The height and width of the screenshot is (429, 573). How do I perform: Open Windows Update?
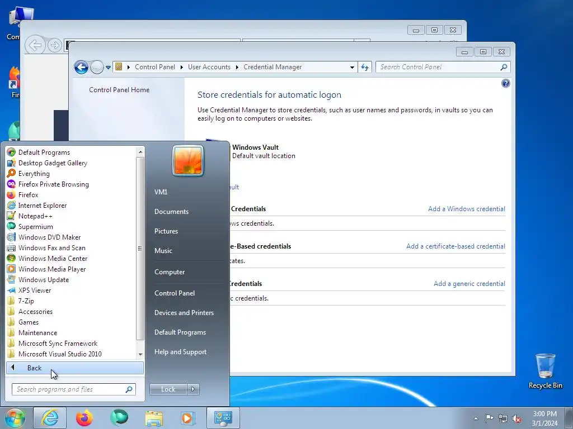[44, 279]
